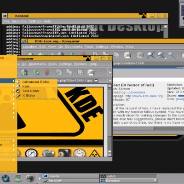Click Zoom Out magnifier in KDE-Look.org window
Image resolution: width=184 pixels, height=184 pixels.
(172, 55)
